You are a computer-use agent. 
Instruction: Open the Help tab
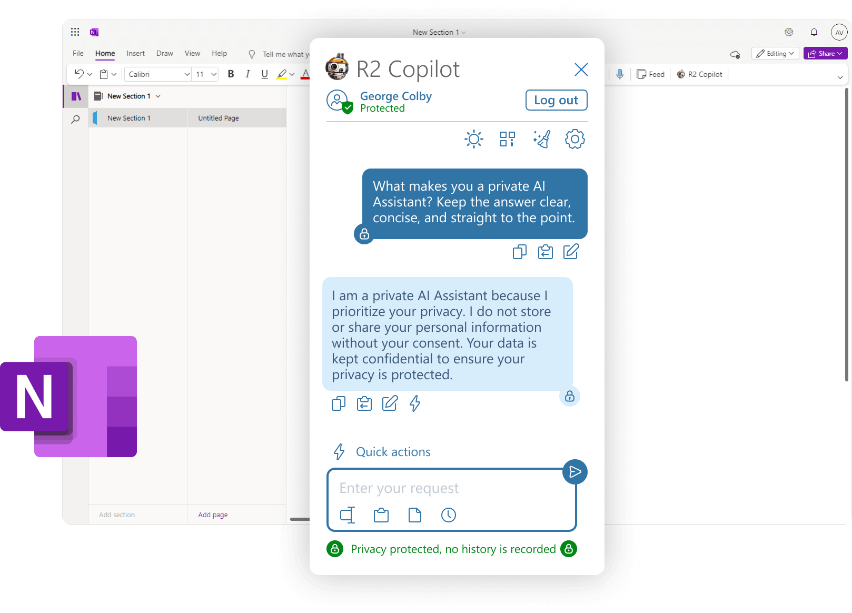pyautogui.click(x=220, y=53)
